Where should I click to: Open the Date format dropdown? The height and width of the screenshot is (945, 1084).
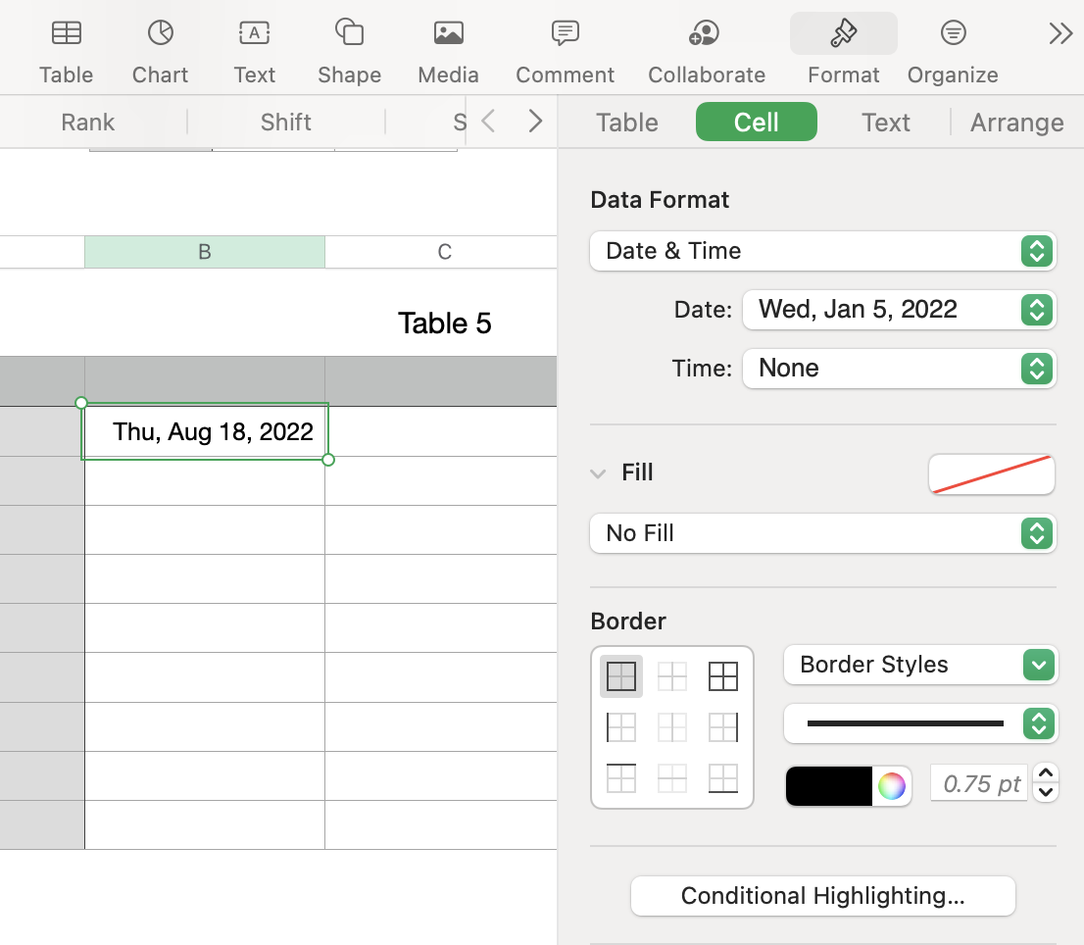click(x=899, y=309)
